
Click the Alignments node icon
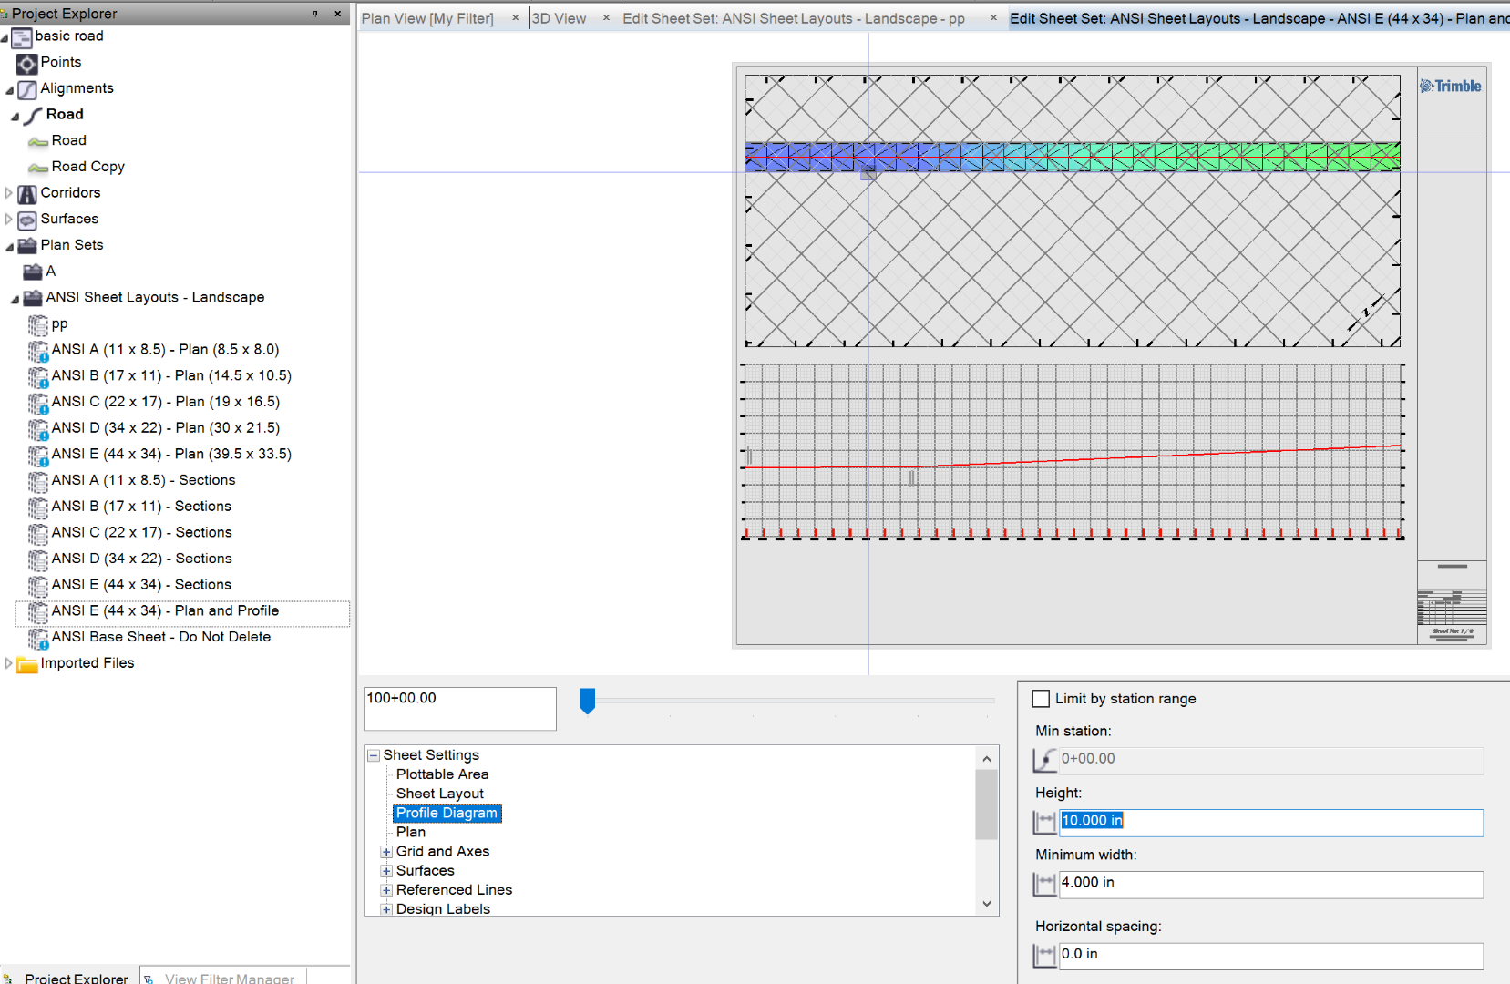click(x=27, y=89)
